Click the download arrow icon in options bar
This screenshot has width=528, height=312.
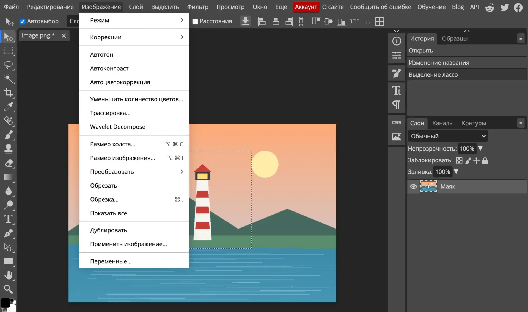point(245,21)
